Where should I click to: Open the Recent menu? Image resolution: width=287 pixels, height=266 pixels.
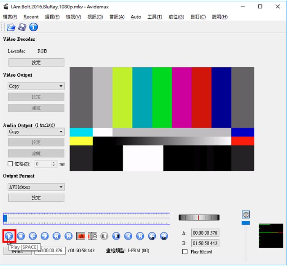(31, 17)
